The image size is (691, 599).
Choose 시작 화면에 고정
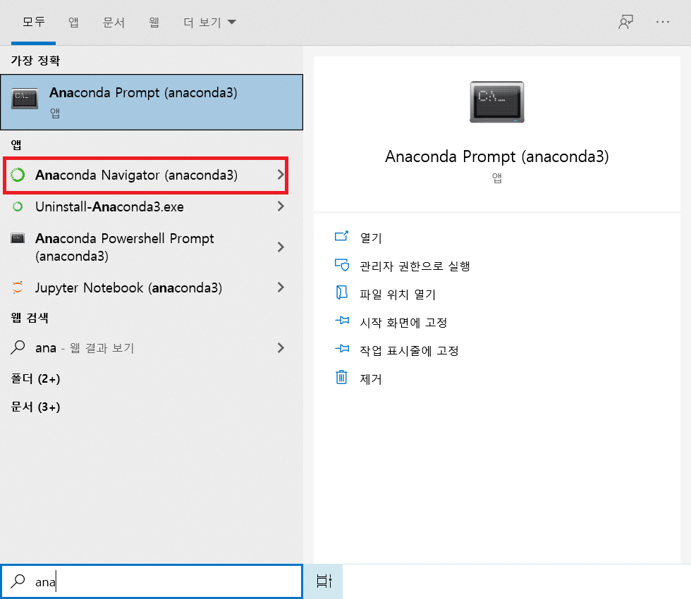[403, 323]
